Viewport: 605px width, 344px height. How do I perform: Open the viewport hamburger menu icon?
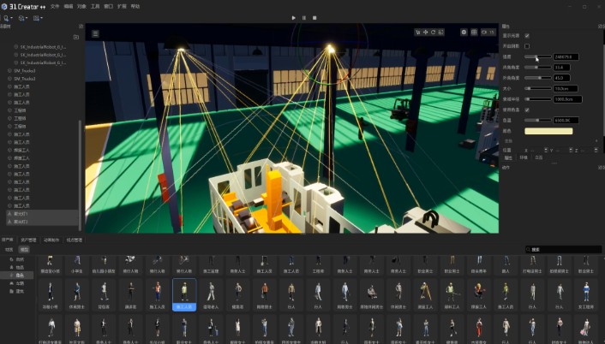pos(95,33)
